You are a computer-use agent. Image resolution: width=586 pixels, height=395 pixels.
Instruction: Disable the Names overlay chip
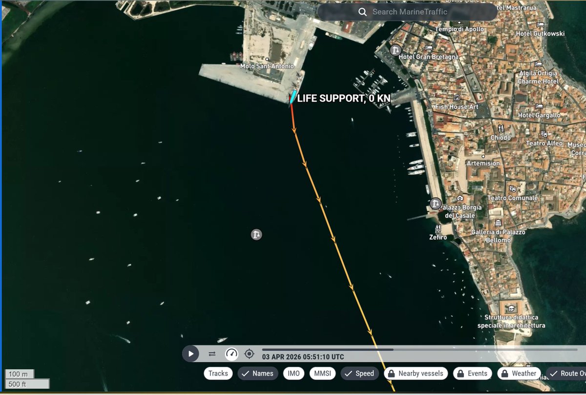click(258, 374)
